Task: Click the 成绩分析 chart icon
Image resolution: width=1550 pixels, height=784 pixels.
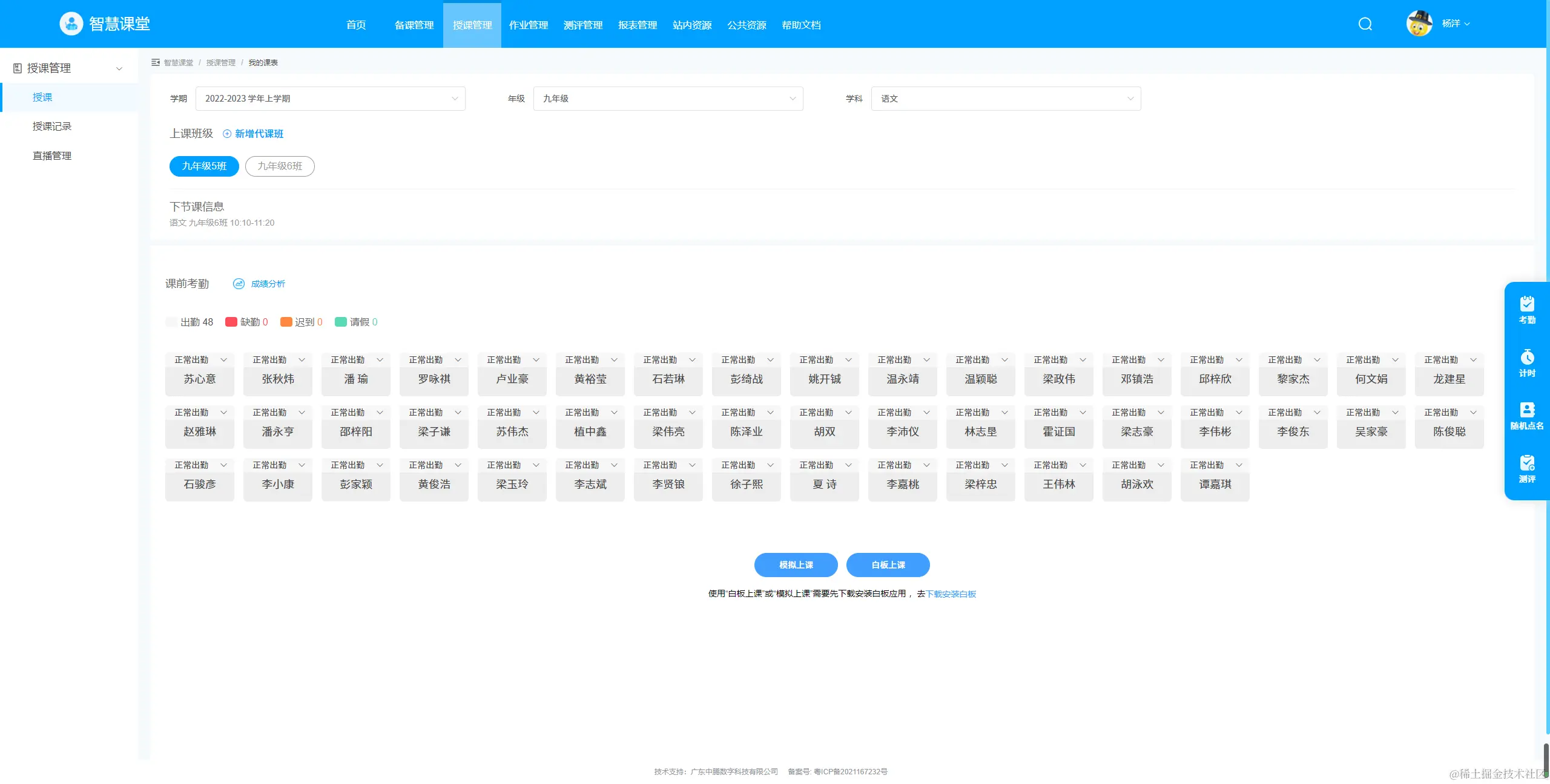Action: (239, 284)
